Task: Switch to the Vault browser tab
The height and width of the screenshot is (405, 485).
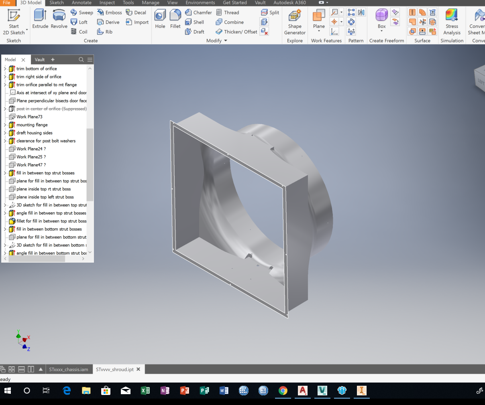Action: 40,59
